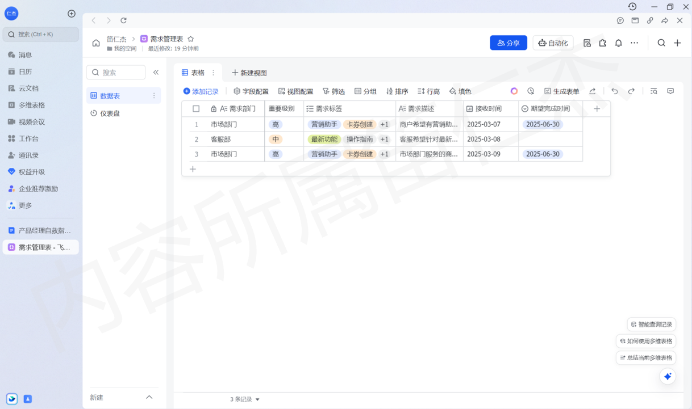Open the record history clock icon
The image size is (692, 409).
tap(531, 91)
